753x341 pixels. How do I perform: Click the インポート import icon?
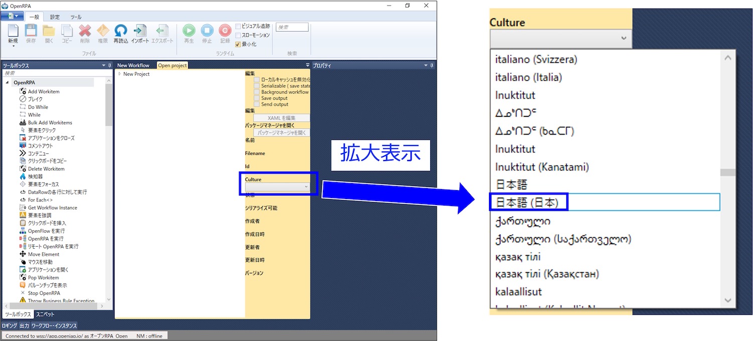click(x=140, y=31)
